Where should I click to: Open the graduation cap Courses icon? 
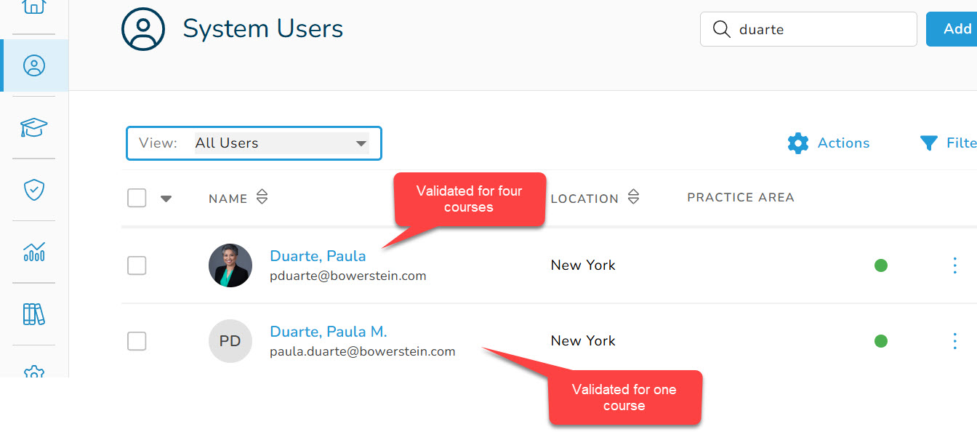point(34,128)
